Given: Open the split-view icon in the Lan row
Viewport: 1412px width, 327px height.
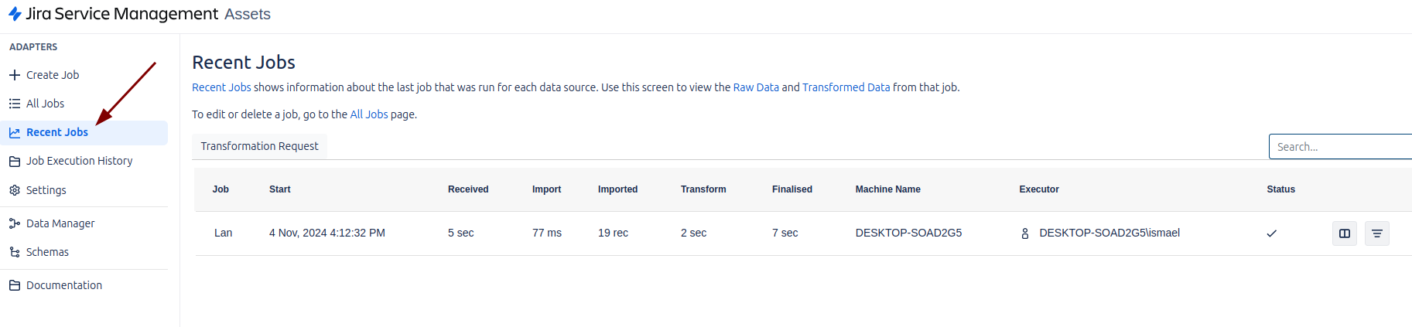Looking at the screenshot, I should 1345,233.
